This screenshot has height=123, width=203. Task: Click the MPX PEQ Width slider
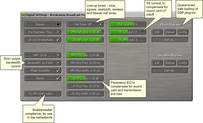click(85, 71)
